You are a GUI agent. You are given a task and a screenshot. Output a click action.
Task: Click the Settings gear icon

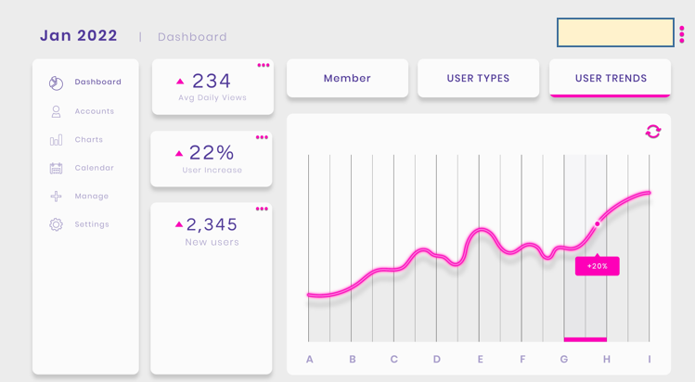tap(56, 224)
